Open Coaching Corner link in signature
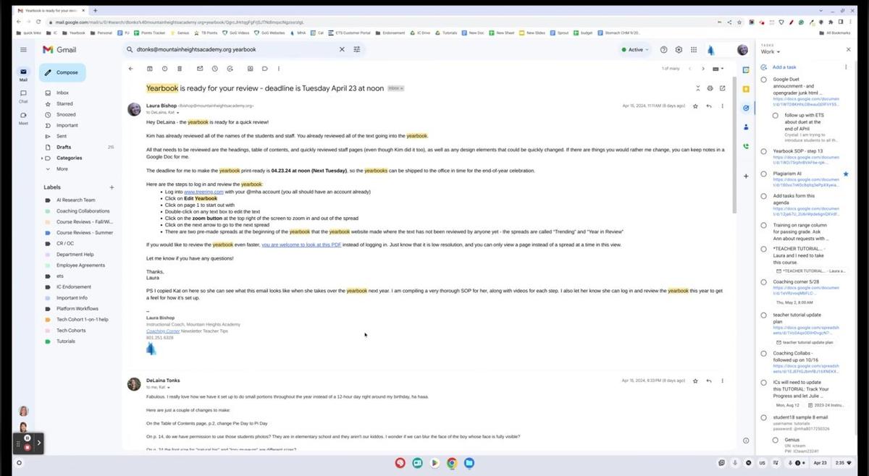The image size is (869, 476). 162,331
